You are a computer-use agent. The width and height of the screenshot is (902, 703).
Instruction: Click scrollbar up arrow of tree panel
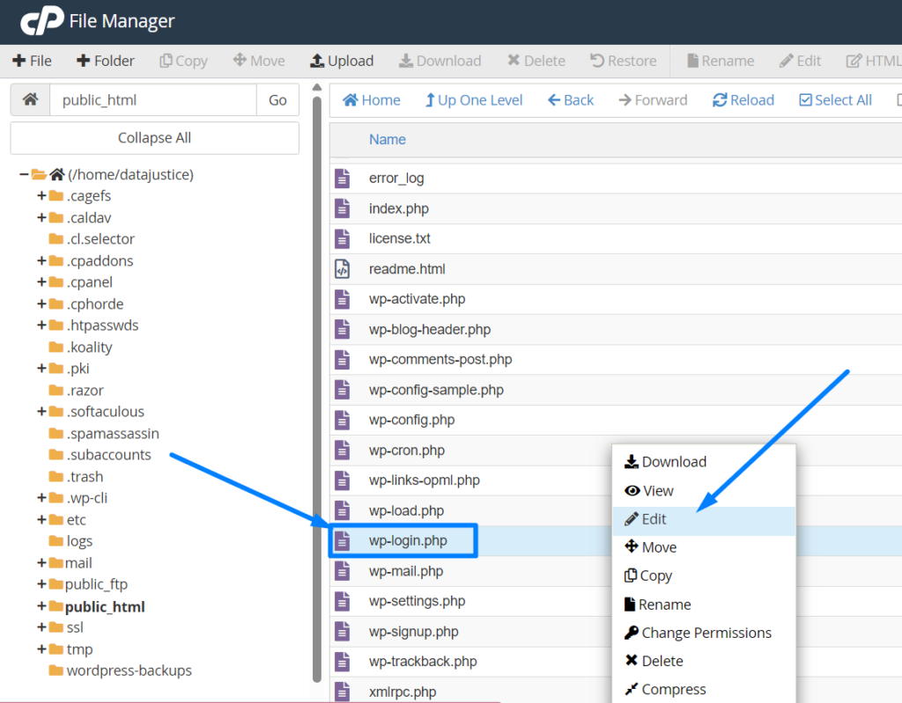(x=316, y=87)
